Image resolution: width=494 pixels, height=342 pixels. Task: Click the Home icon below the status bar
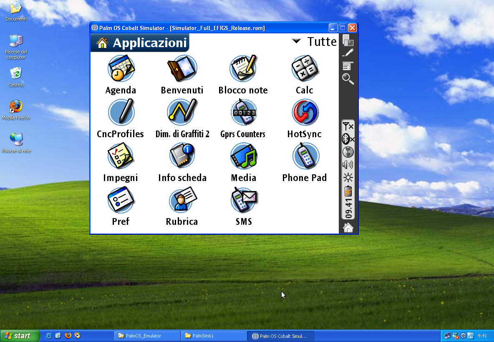(348, 227)
